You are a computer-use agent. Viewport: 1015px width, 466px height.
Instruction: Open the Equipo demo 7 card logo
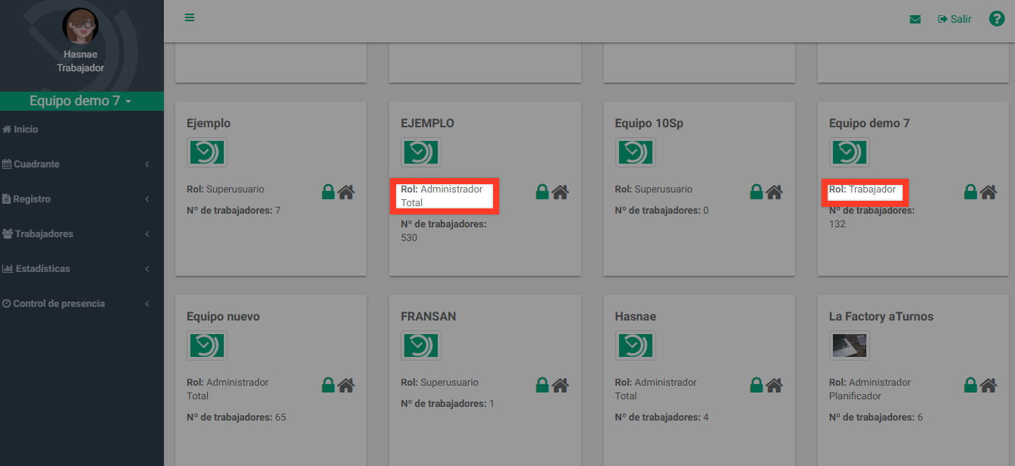click(849, 152)
